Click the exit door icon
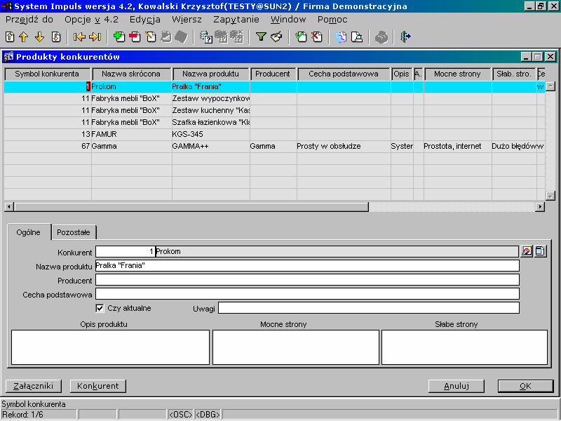Image resolution: width=561 pixels, height=421 pixels. point(405,37)
